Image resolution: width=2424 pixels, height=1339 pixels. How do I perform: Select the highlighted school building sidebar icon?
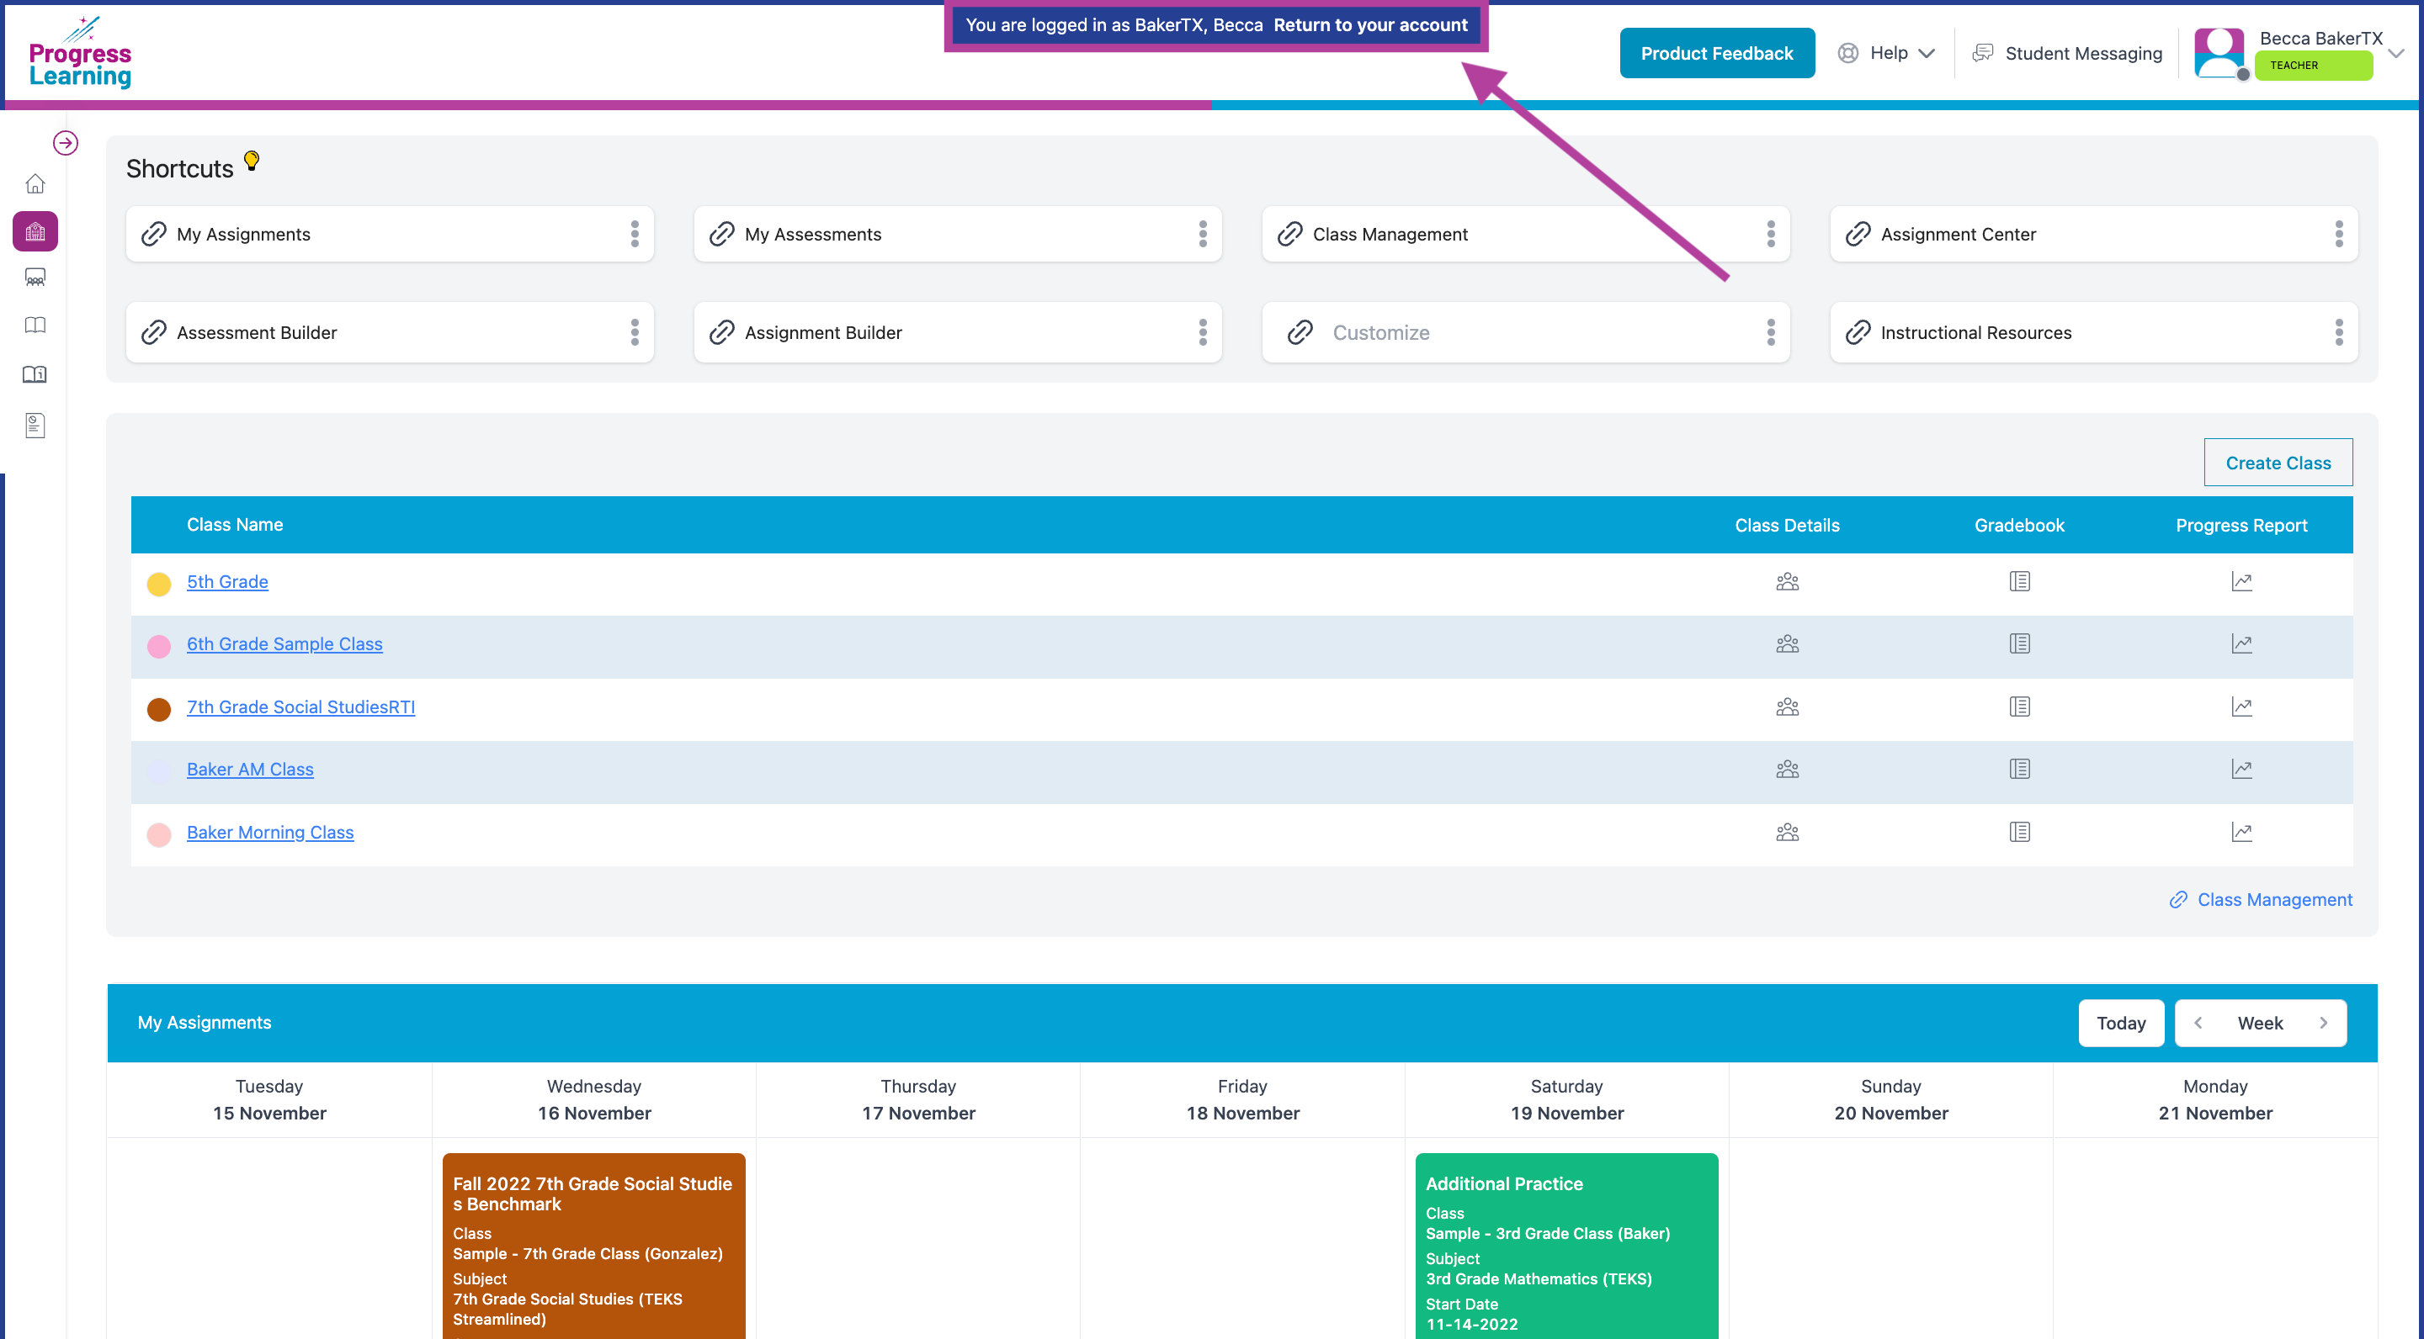(35, 231)
